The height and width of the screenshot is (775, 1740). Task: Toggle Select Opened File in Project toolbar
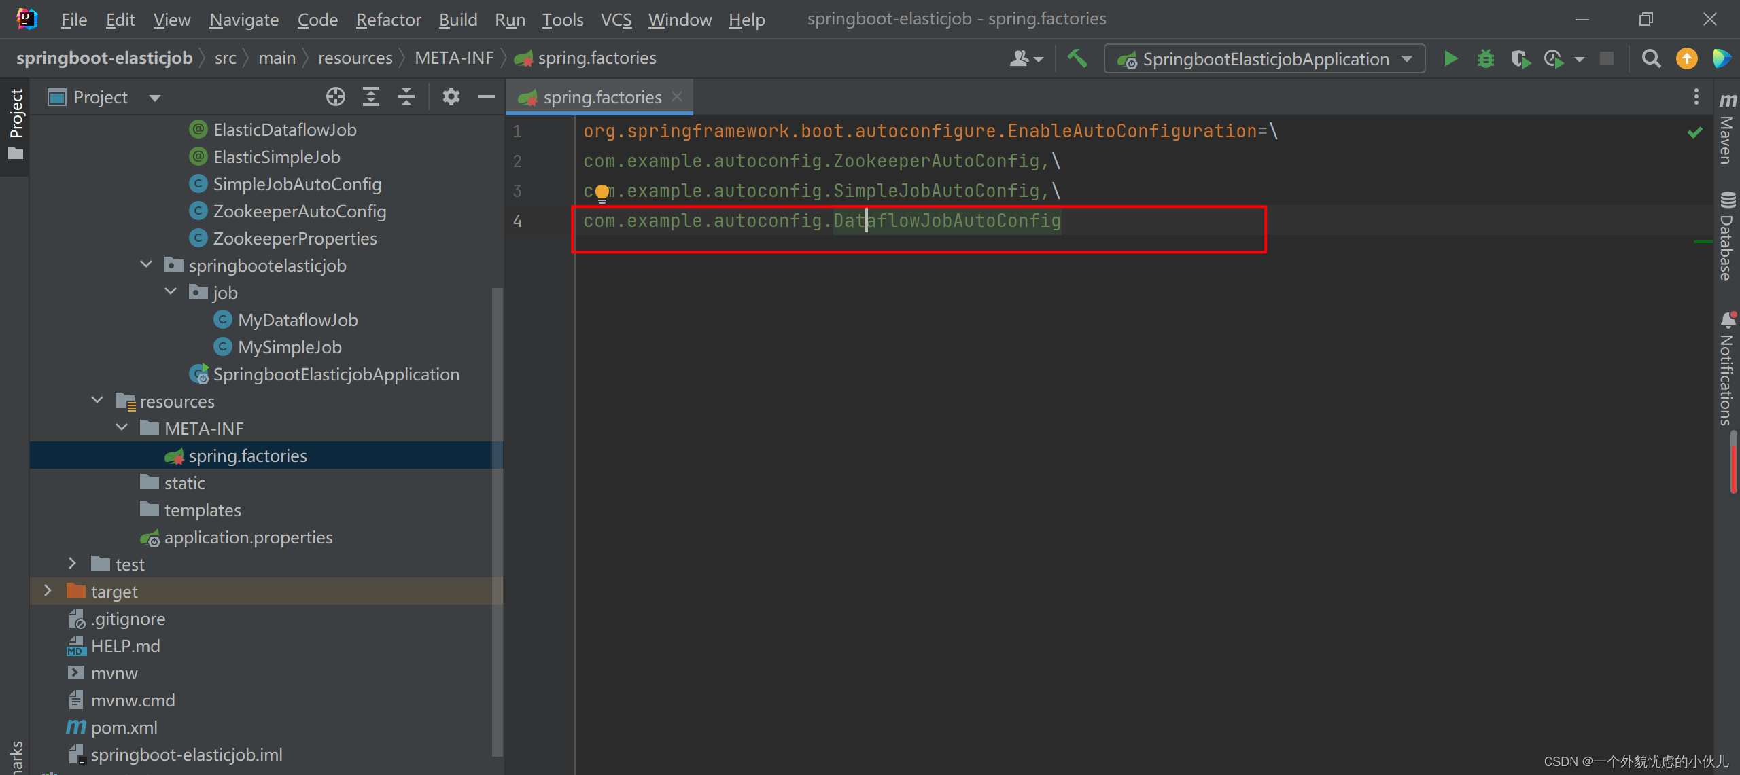(x=335, y=96)
